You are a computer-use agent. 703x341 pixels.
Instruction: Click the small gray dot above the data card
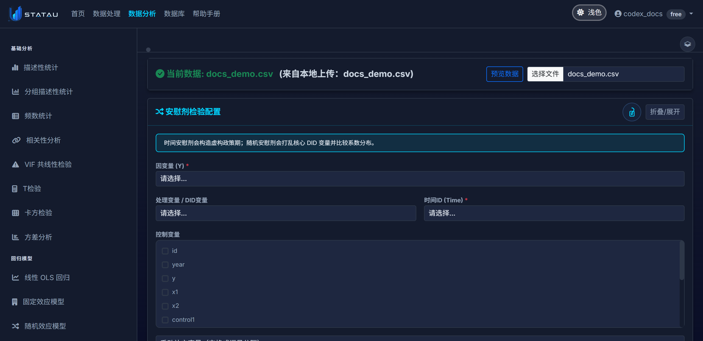(x=148, y=50)
